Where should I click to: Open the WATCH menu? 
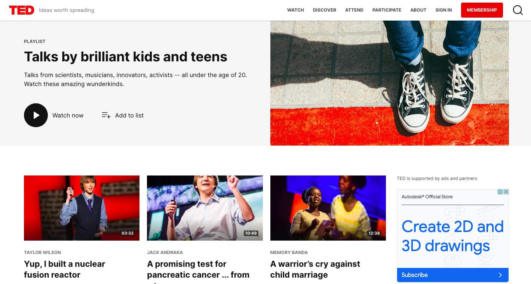pyautogui.click(x=295, y=10)
